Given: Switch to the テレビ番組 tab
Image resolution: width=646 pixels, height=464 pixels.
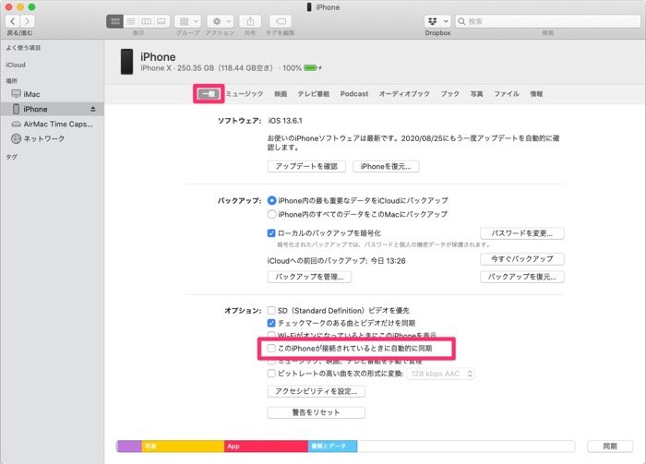Looking at the screenshot, I should pyautogui.click(x=314, y=94).
